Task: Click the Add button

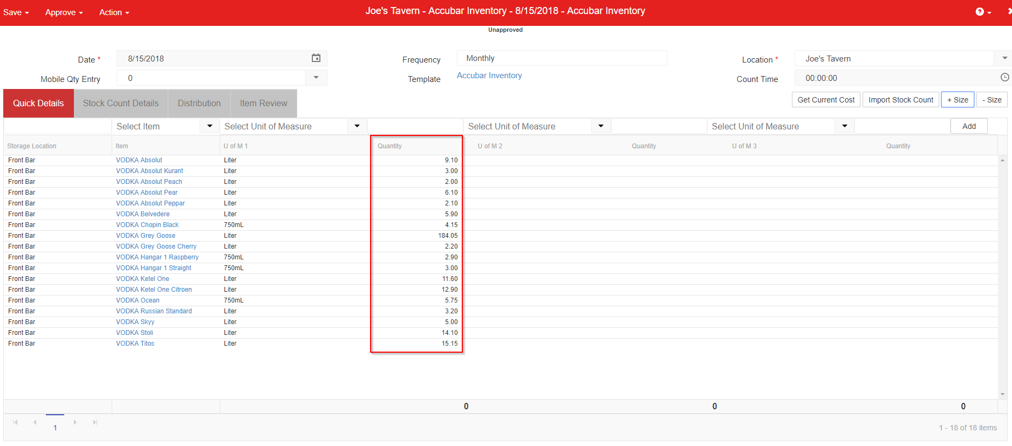Action: click(x=969, y=126)
